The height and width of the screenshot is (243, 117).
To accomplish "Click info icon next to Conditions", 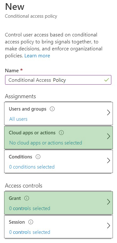I will pyautogui.click(x=38, y=157).
